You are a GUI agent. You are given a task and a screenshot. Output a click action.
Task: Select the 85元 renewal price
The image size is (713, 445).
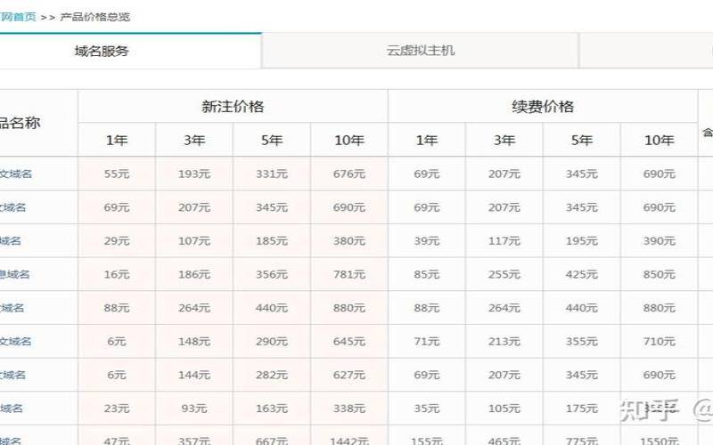tap(427, 275)
